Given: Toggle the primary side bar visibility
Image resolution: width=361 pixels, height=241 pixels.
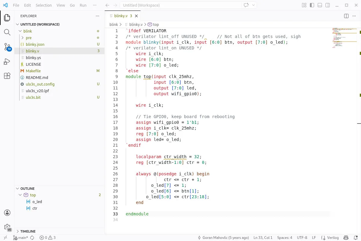Looking at the screenshot, I should tap(312, 5).
